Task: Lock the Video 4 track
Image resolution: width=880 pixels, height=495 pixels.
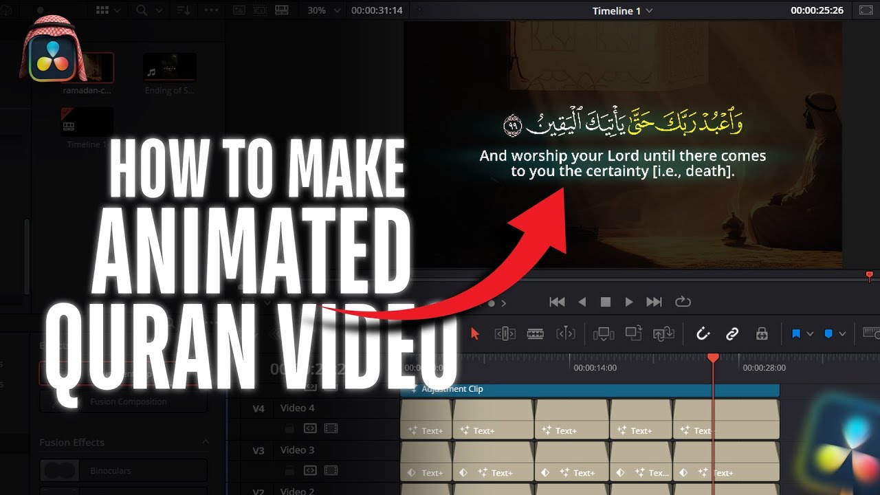Action: point(289,429)
